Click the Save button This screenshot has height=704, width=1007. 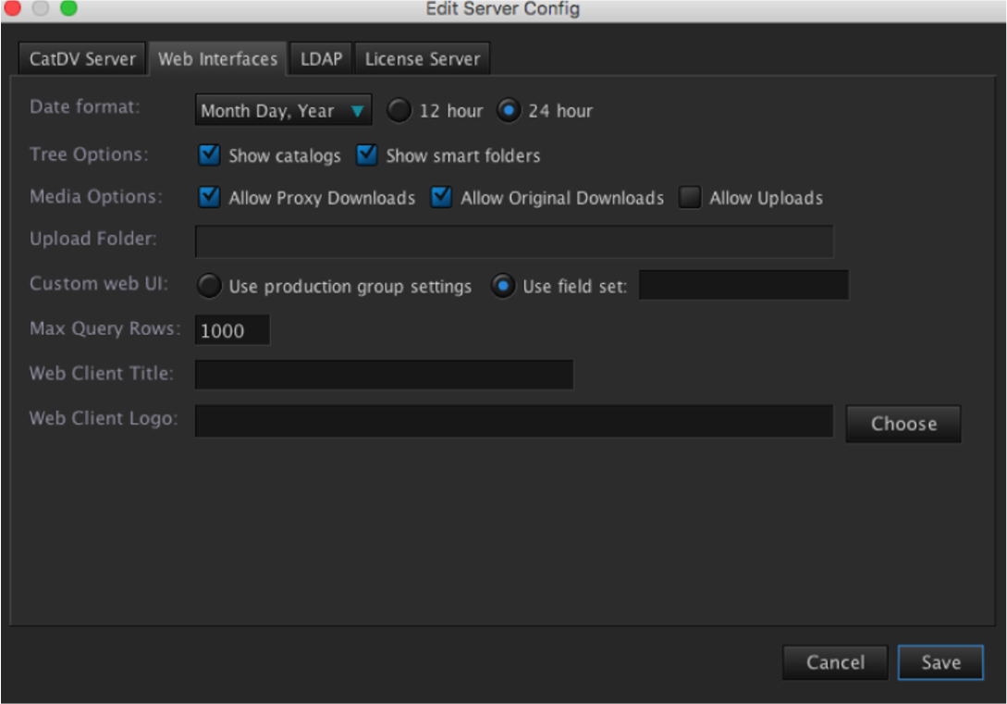point(939,662)
